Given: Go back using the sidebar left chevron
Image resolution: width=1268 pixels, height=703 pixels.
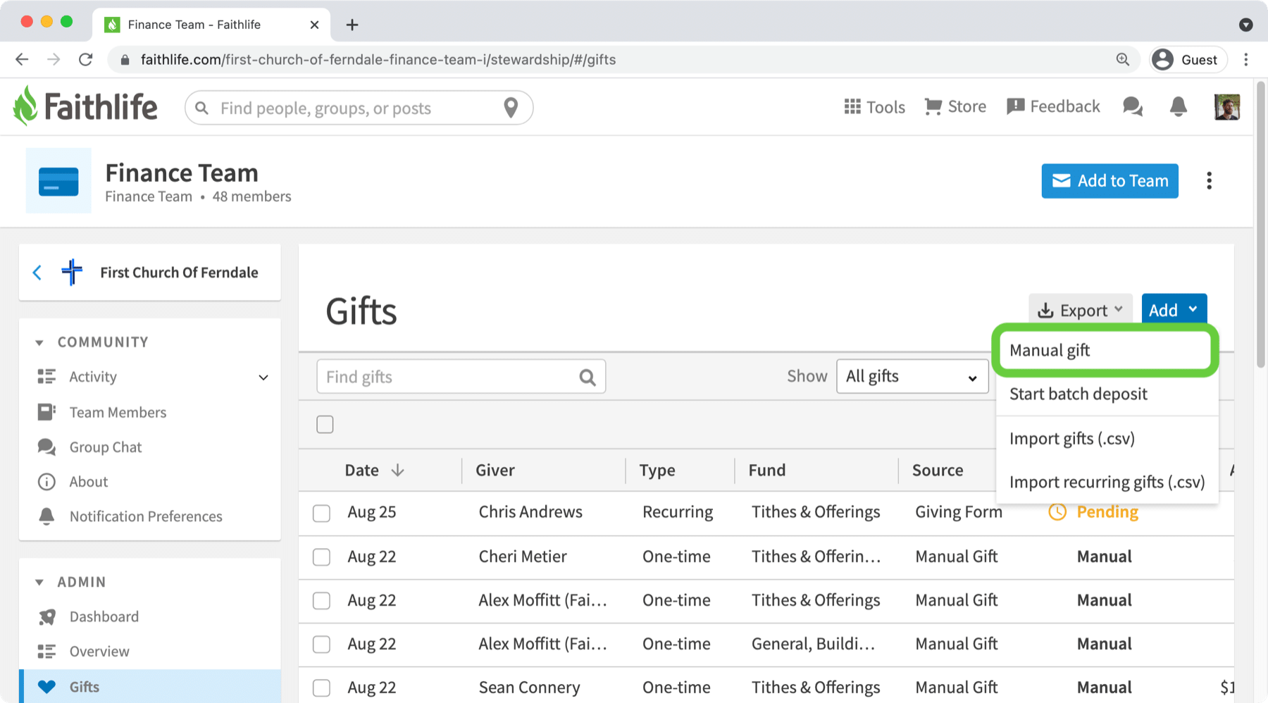Looking at the screenshot, I should 37,273.
